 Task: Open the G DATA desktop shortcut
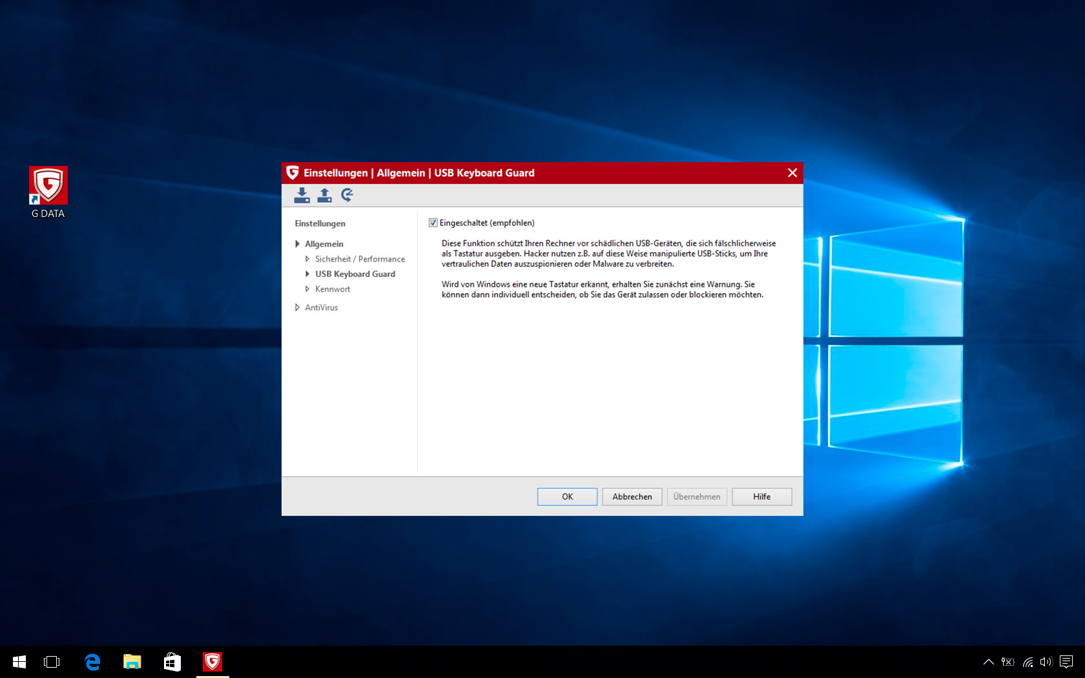(48, 192)
